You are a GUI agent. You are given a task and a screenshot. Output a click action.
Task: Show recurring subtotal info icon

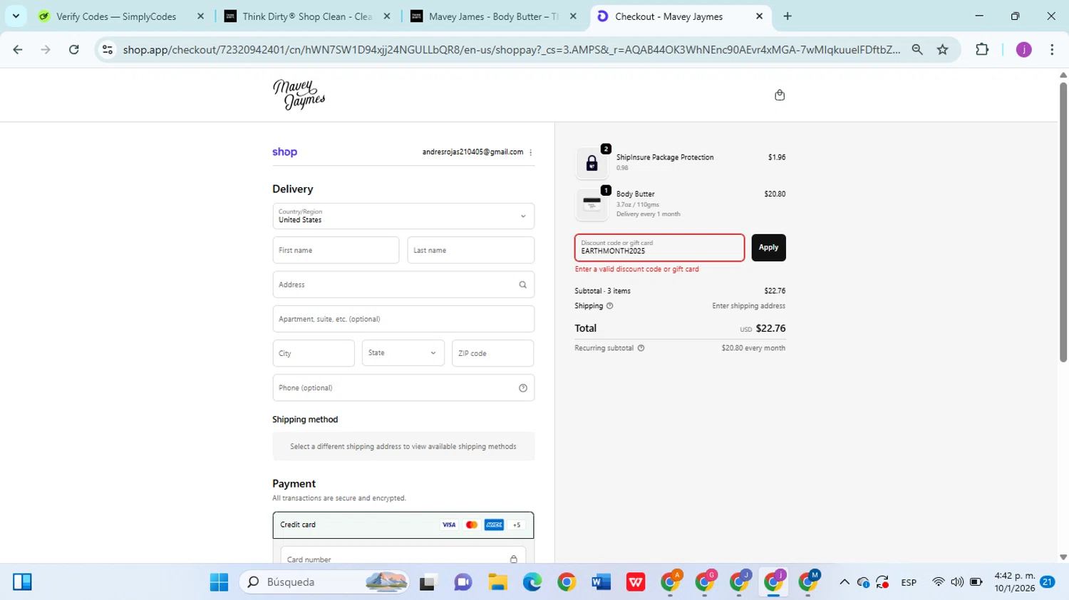(x=641, y=348)
